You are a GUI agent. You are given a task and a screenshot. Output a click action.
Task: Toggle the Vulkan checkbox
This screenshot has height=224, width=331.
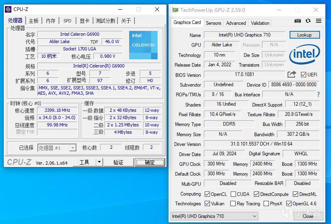tap(207, 204)
